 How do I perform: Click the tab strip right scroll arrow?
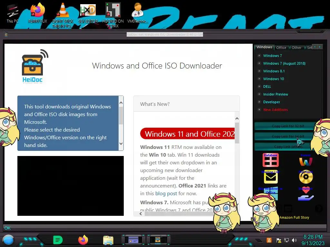pyautogui.click(x=320, y=47)
